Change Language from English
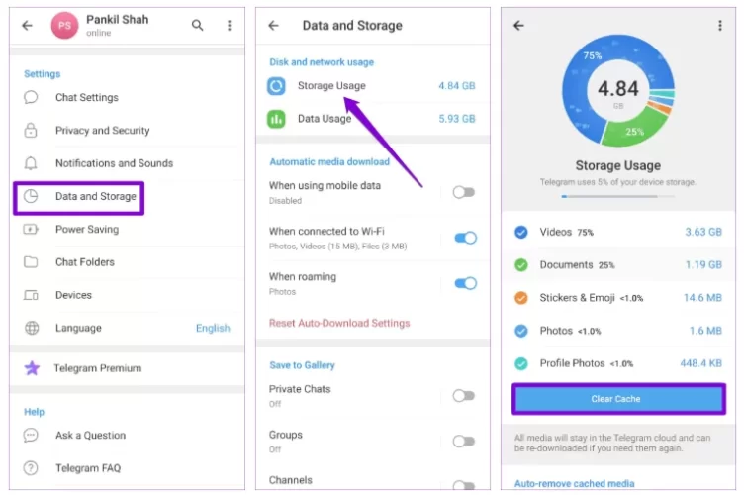The image size is (744, 495). (212, 328)
